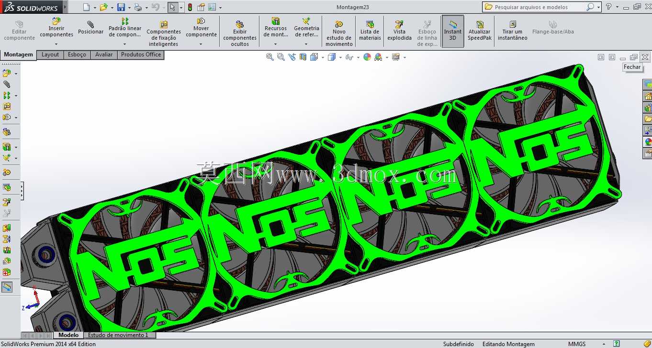Select the Posicionar mate tool
This screenshot has height=348, width=652.
tap(91, 28)
